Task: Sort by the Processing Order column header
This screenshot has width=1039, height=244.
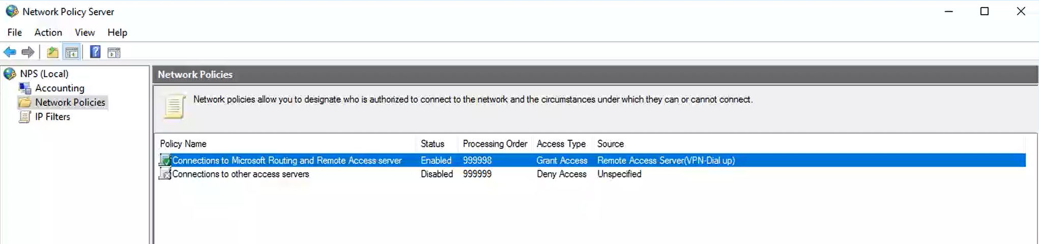Action: (495, 144)
